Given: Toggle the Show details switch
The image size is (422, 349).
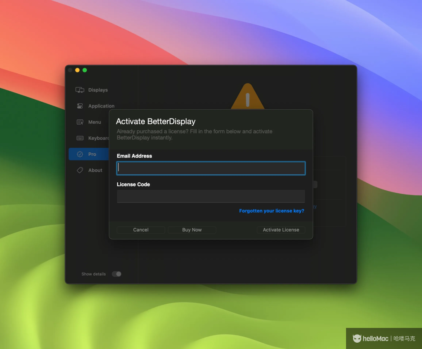Looking at the screenshot, I should pyautogui.click(x=116, y=274).
